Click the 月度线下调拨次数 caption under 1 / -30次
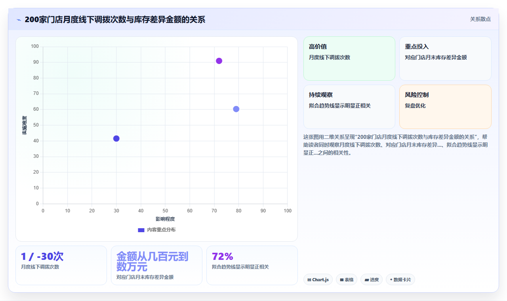 [x=40, y=267]
